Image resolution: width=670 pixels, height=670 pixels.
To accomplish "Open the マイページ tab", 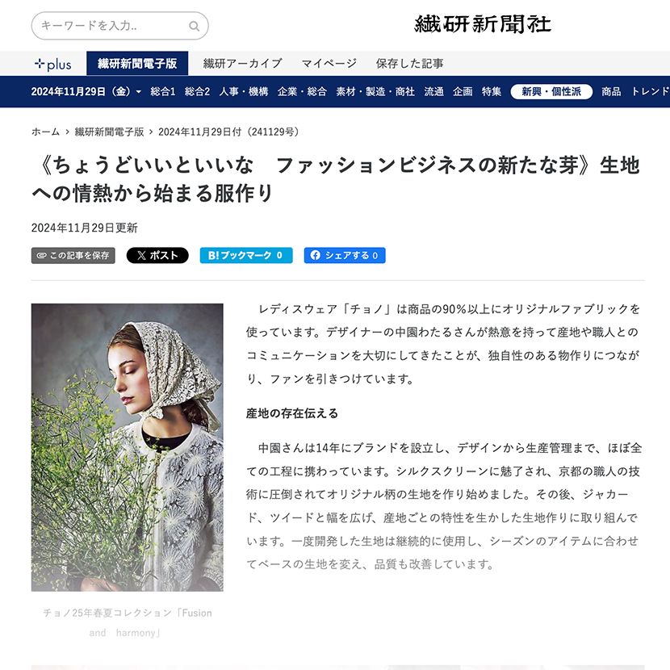I will point(329,64).
